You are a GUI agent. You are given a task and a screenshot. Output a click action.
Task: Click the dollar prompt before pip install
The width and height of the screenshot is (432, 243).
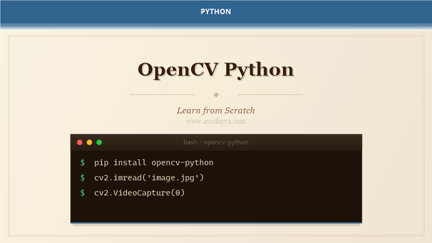tap(83, 163)
